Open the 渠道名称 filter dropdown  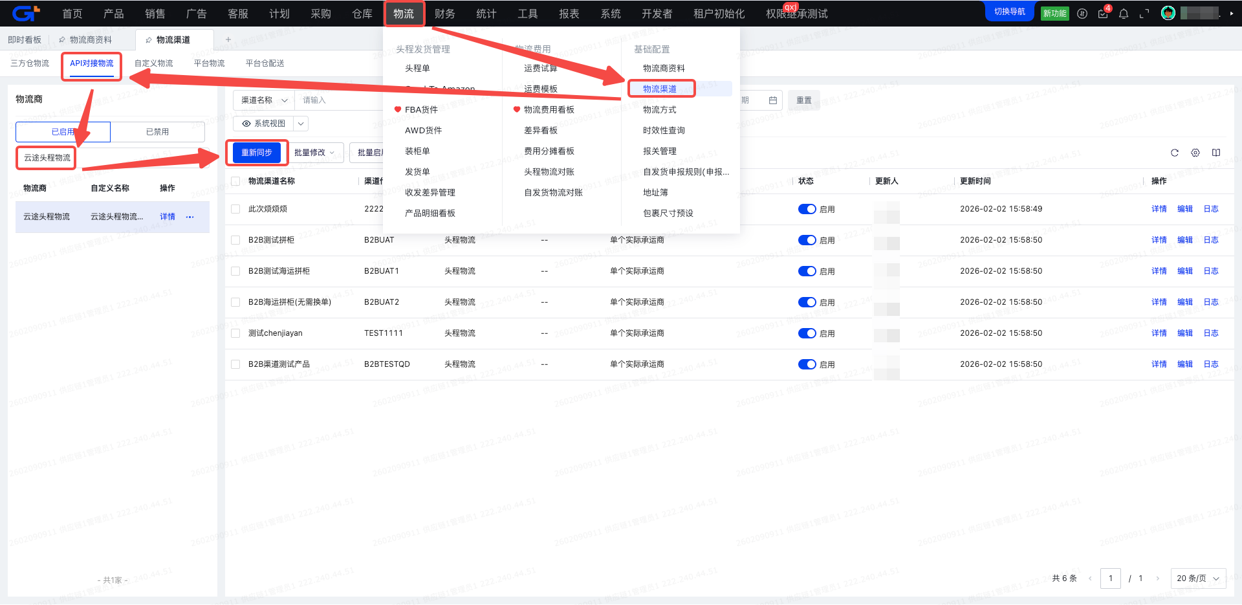(264, 100)
